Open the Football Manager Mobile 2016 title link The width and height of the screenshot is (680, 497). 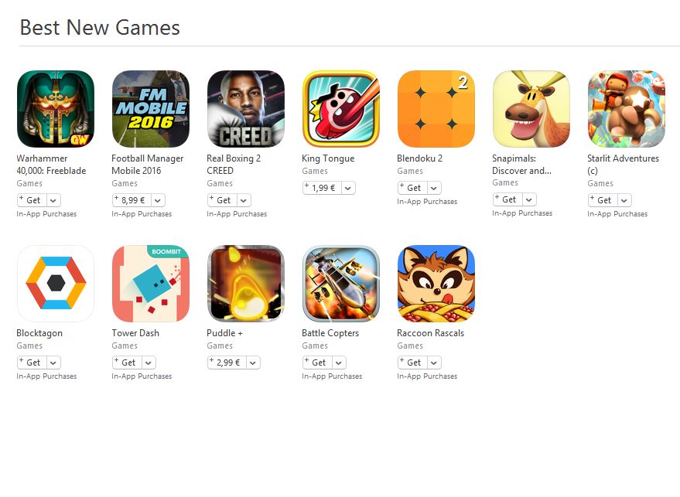[148, 164]
